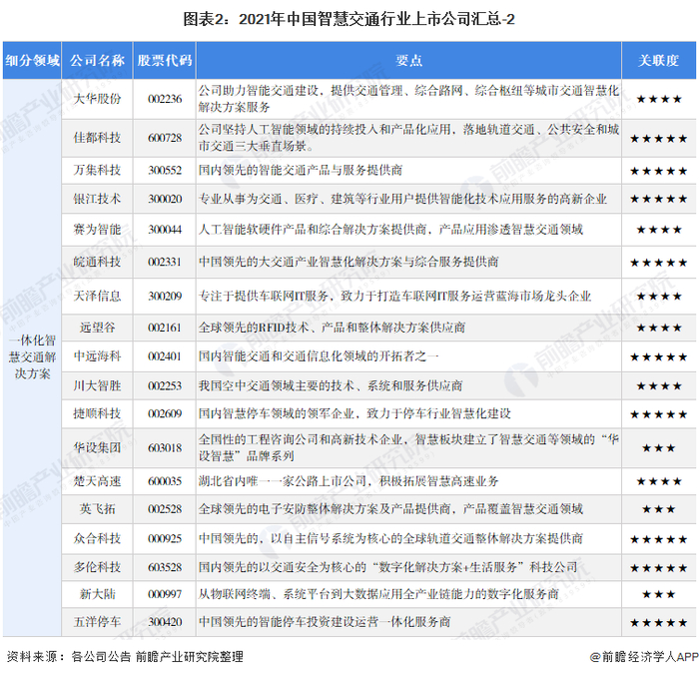Click 五洋停车 description about 智能停车投资建设运营
Viewport: 699px width, 676px height.
(x=325, y=622)
